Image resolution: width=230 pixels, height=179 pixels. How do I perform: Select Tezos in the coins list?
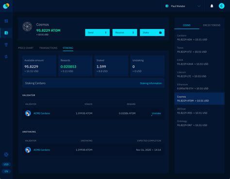[199, 50]
